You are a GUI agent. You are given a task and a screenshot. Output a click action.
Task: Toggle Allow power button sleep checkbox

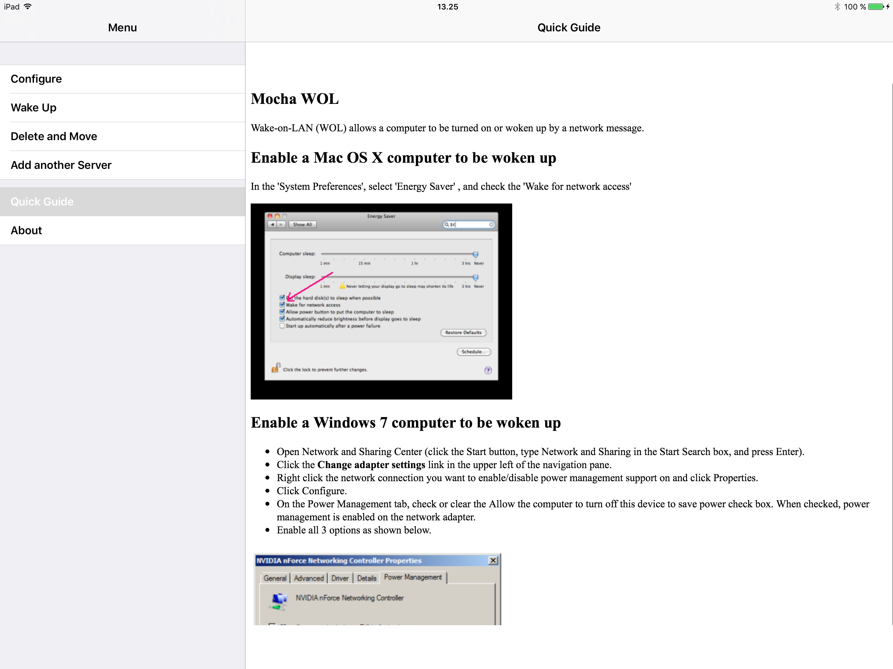[x=282, y=312]
